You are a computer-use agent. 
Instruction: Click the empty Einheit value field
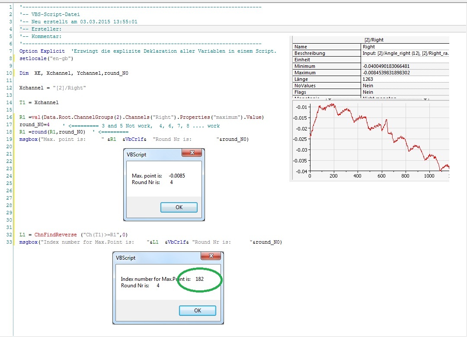405,60
